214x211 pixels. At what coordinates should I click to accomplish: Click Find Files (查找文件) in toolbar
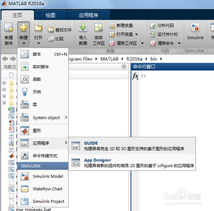point(59,30)
